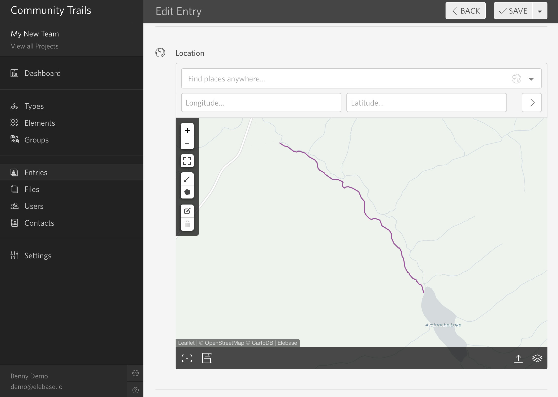Image resolution: width=558 pixels, height=397 pixels.
Task: Follow the View all Projects link
Action: pyautogui.click(x=35, y=46)
